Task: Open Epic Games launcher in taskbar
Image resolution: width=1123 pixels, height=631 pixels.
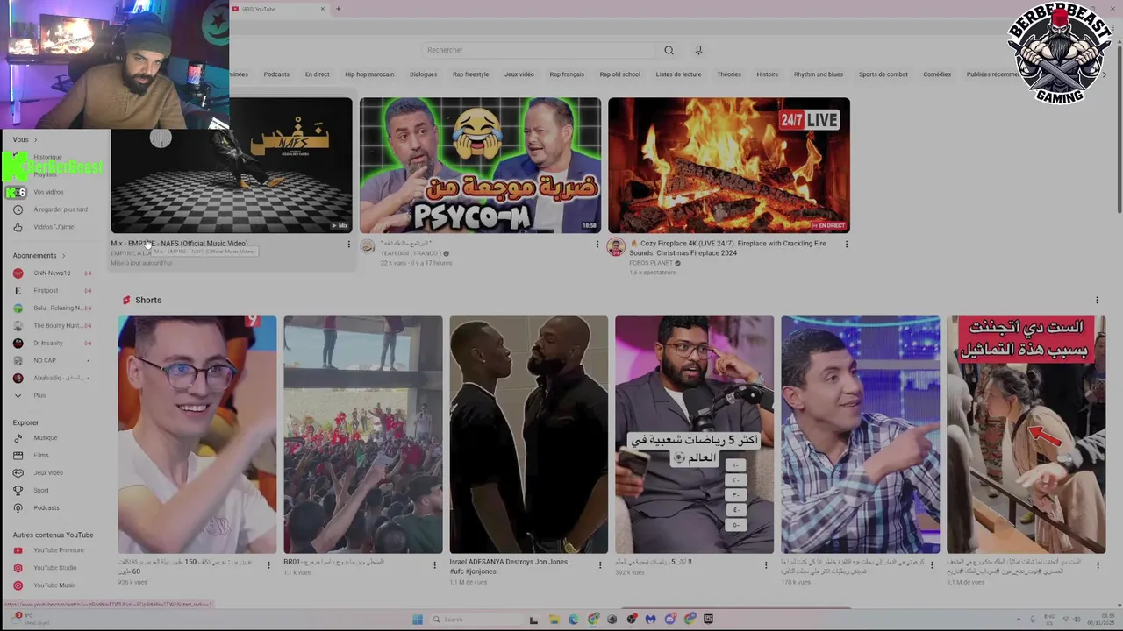Action: click(709, 620)
